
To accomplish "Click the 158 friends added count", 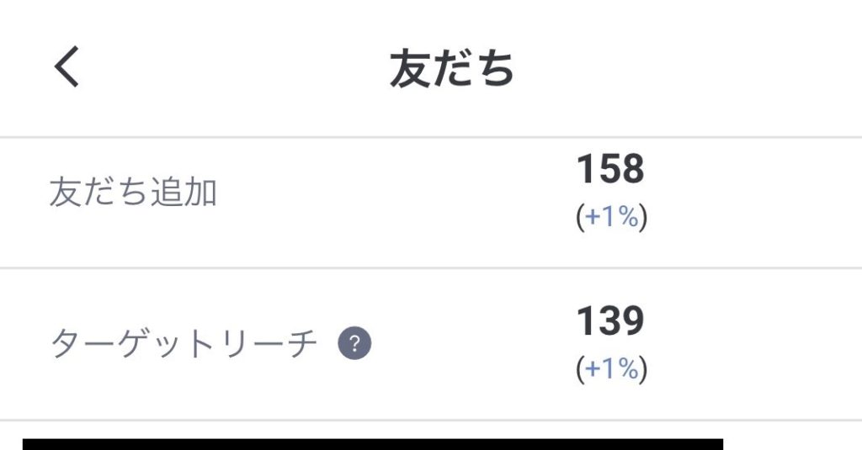I will coord(610,169).
